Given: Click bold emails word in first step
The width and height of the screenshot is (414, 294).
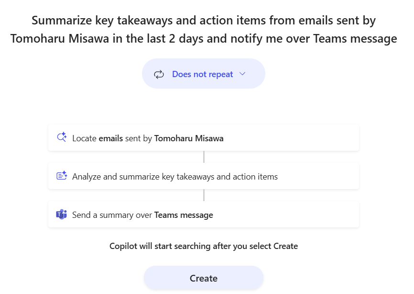Looking at the screenshot, I should click(110, 138).
